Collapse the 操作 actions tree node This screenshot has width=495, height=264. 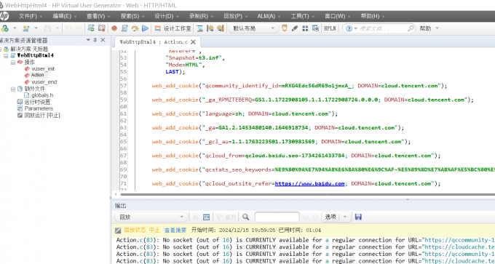[13, 63]
